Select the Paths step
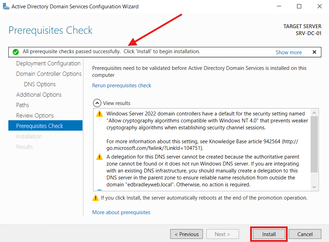This screenshot has height=242, width=329. click(x=22, y=105)
